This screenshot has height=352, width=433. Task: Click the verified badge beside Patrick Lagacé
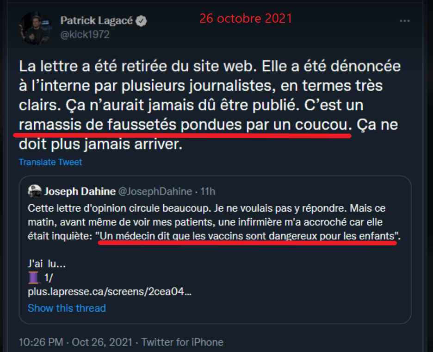142,21
